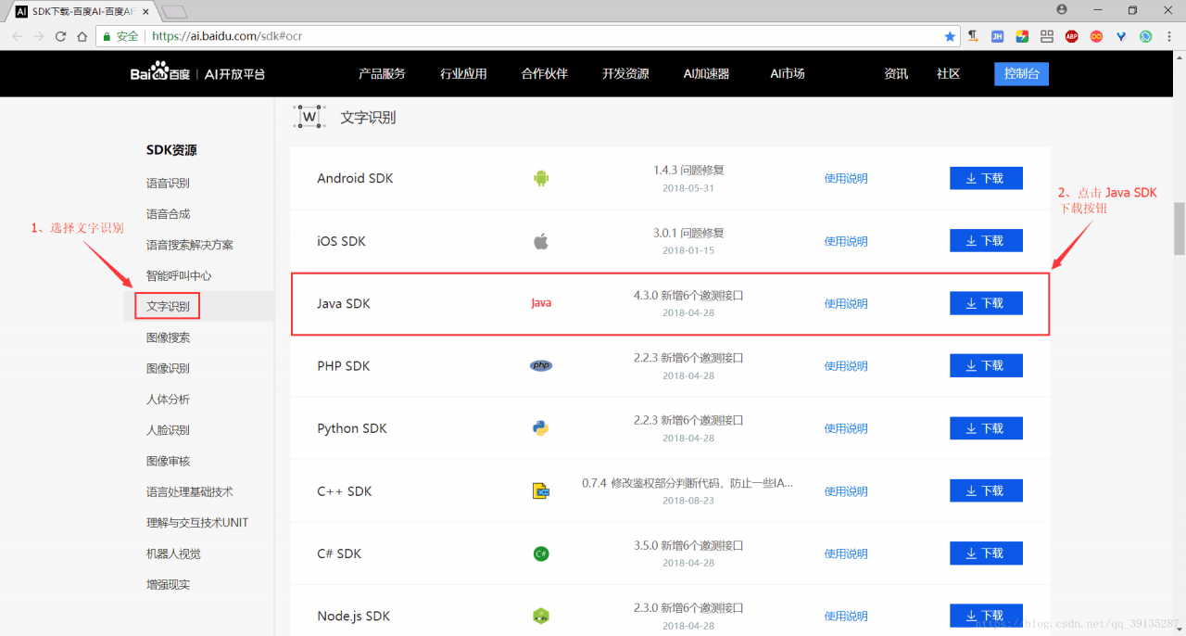Viewport: 1186px width, 636px height.
Task: Open 使用说明 for the Python SDK
Action: point(846,428)
